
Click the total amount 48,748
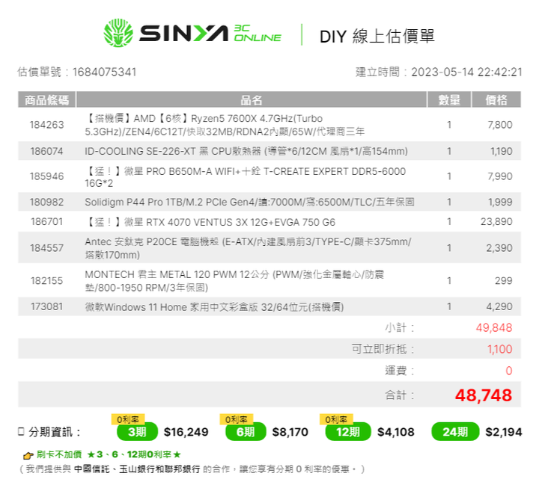[484, 395]
